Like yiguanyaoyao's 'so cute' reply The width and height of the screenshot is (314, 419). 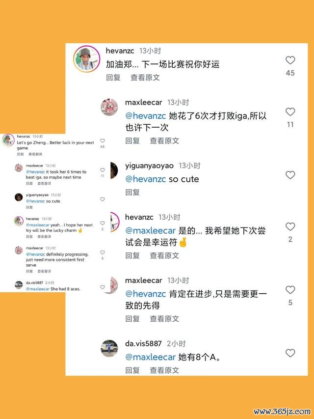[290, 175]
